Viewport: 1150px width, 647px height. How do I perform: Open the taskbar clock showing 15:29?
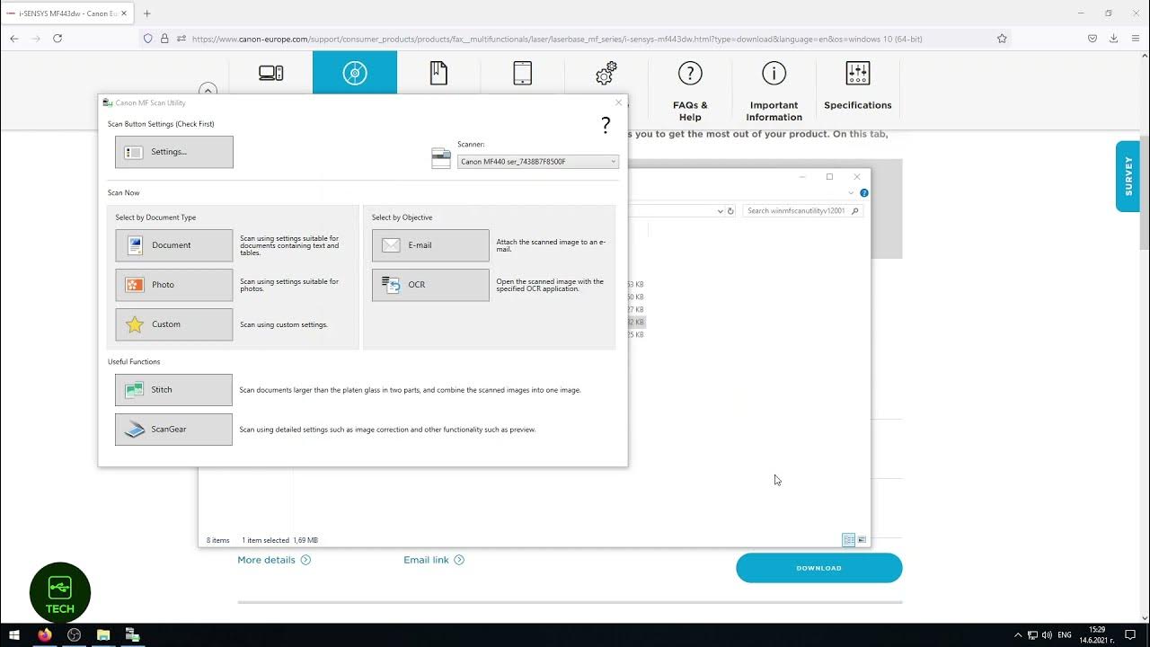(x=1097, y=635)
